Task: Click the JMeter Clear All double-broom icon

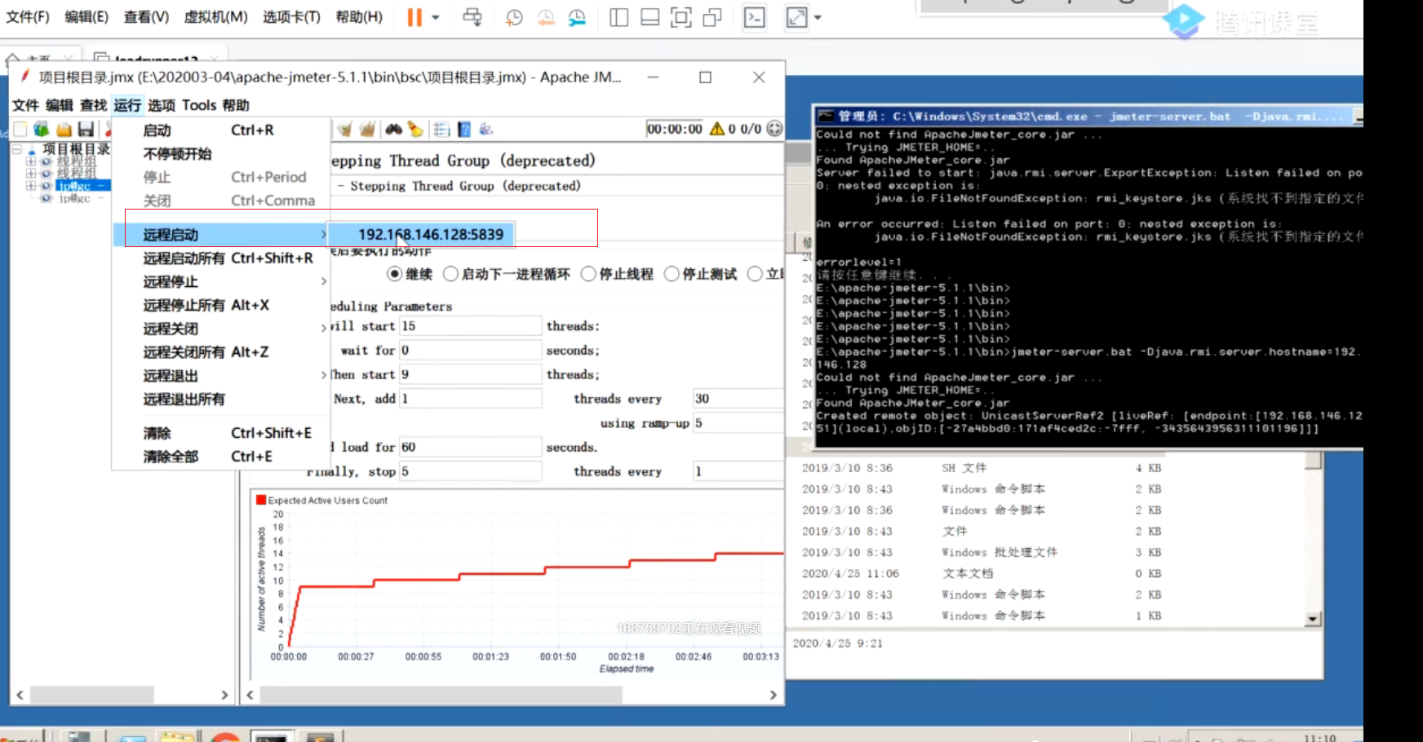Action: point(367,129)
